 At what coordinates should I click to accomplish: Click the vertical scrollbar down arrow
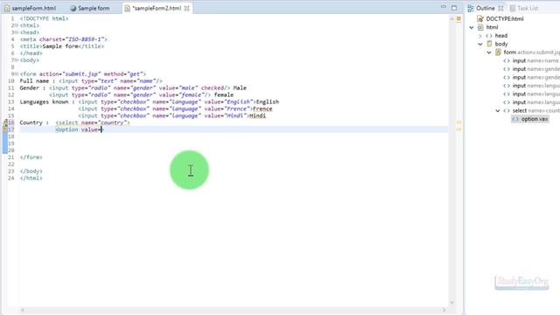452,303
